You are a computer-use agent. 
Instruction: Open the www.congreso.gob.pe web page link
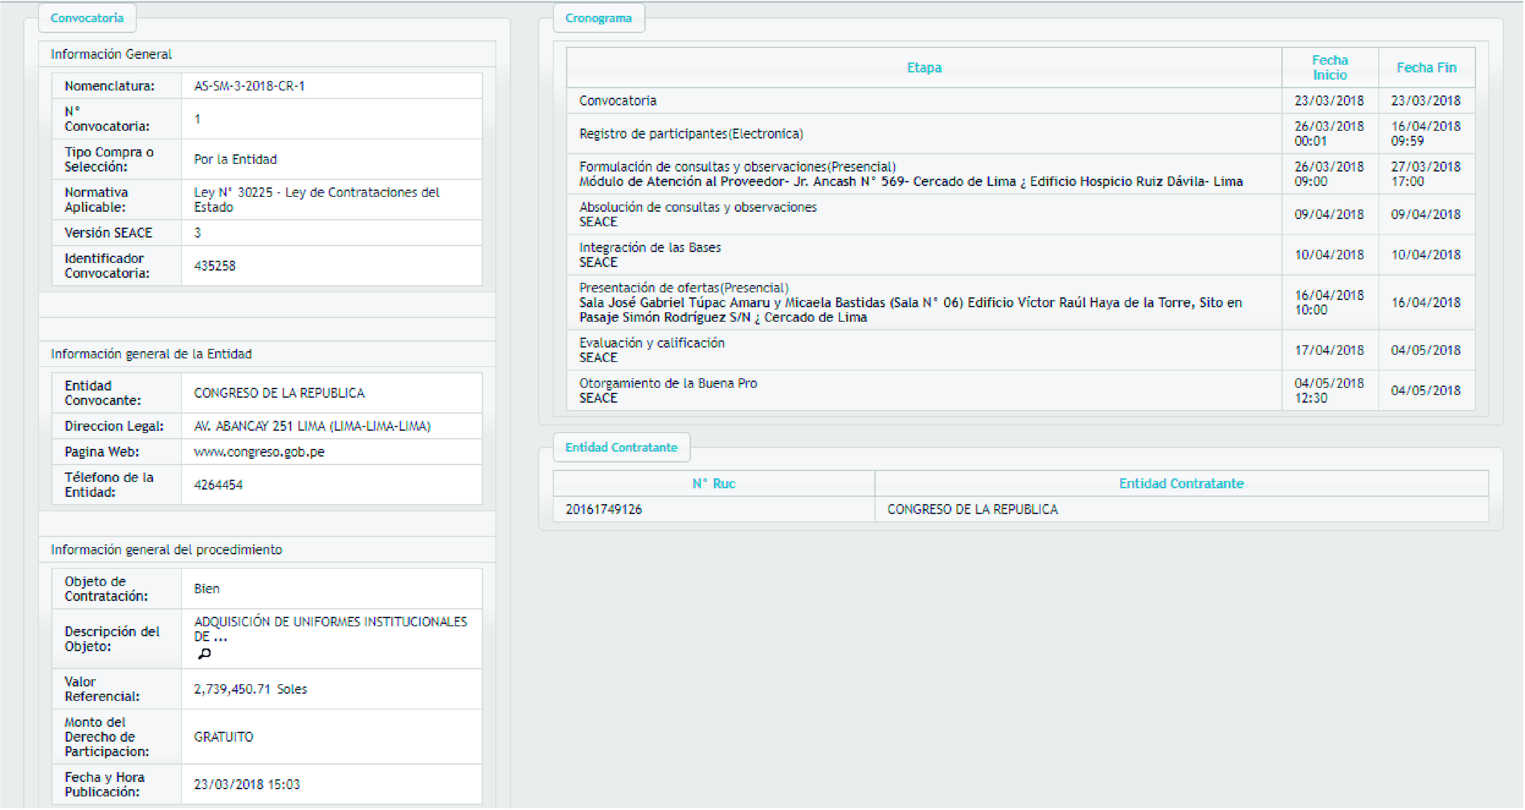pos(259,452)
